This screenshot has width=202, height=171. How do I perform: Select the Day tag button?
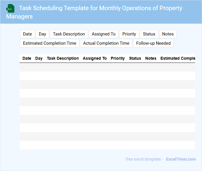[42, 34]
